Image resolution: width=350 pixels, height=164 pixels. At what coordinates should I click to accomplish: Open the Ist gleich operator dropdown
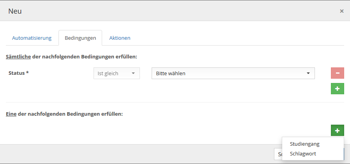point(116,73)
